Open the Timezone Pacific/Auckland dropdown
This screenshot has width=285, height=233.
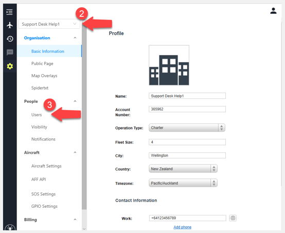click(x=183, y=183)
